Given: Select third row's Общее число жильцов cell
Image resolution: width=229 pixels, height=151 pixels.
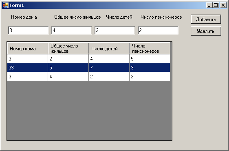Looking at the screenshot, I should coord(68,77).
